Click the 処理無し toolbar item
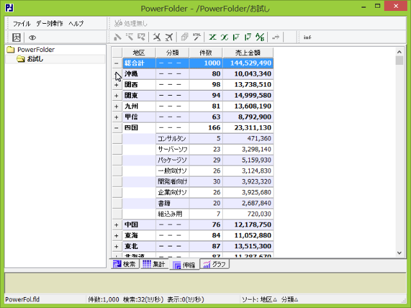This screenshot has width=411, height=308. click(x=131, y=23)
